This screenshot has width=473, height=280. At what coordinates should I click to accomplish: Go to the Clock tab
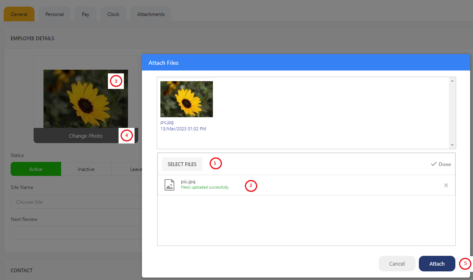pyautogui.click(x=113, y=14)
